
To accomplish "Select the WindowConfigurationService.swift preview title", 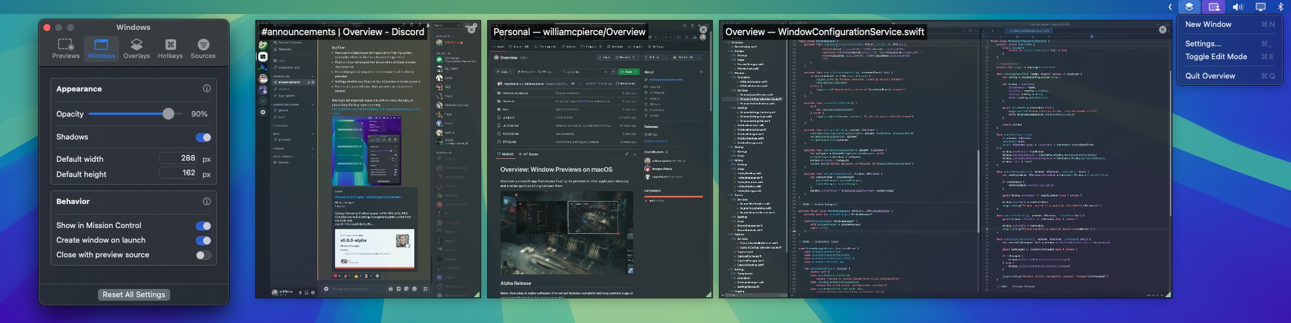I will click(x=824, y=32).
